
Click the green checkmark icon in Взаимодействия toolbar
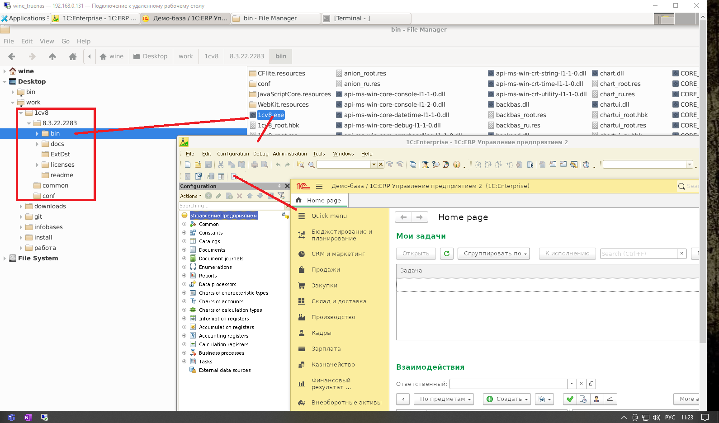[x=570, y=399]
